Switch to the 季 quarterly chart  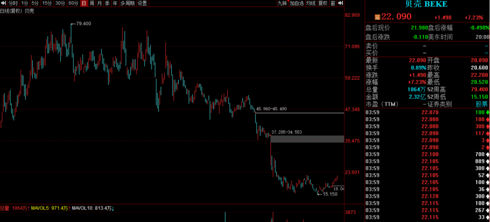(x=107, y=4)
